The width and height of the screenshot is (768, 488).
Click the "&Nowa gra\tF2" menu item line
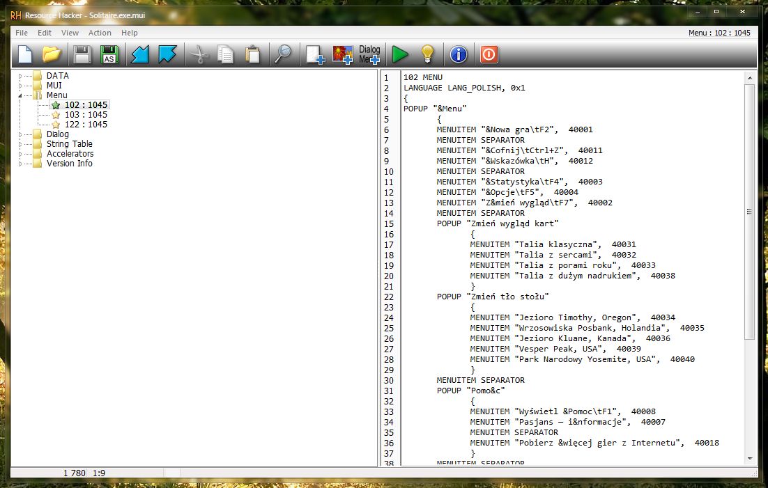pyautogui.click(x=515, y=129)
